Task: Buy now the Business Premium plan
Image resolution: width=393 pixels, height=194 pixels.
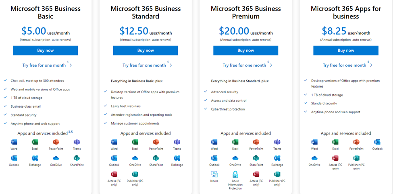Action: (x=245, y=51)
